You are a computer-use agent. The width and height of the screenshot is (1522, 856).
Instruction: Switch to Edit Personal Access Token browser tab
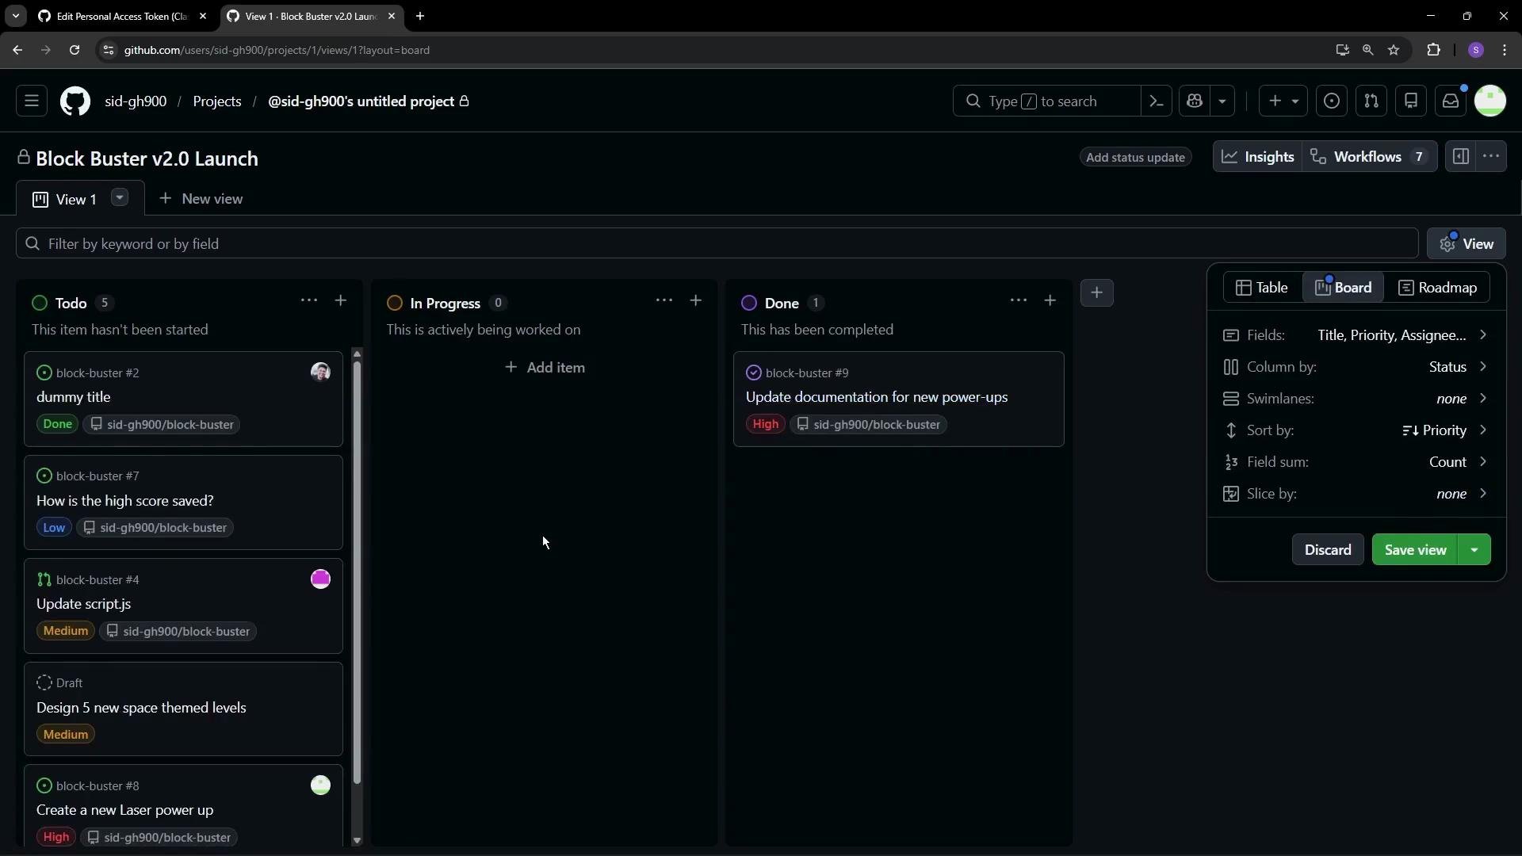point(123,16)
